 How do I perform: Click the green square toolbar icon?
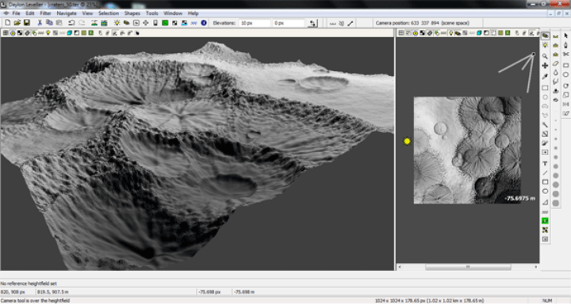tap(165, 23)
